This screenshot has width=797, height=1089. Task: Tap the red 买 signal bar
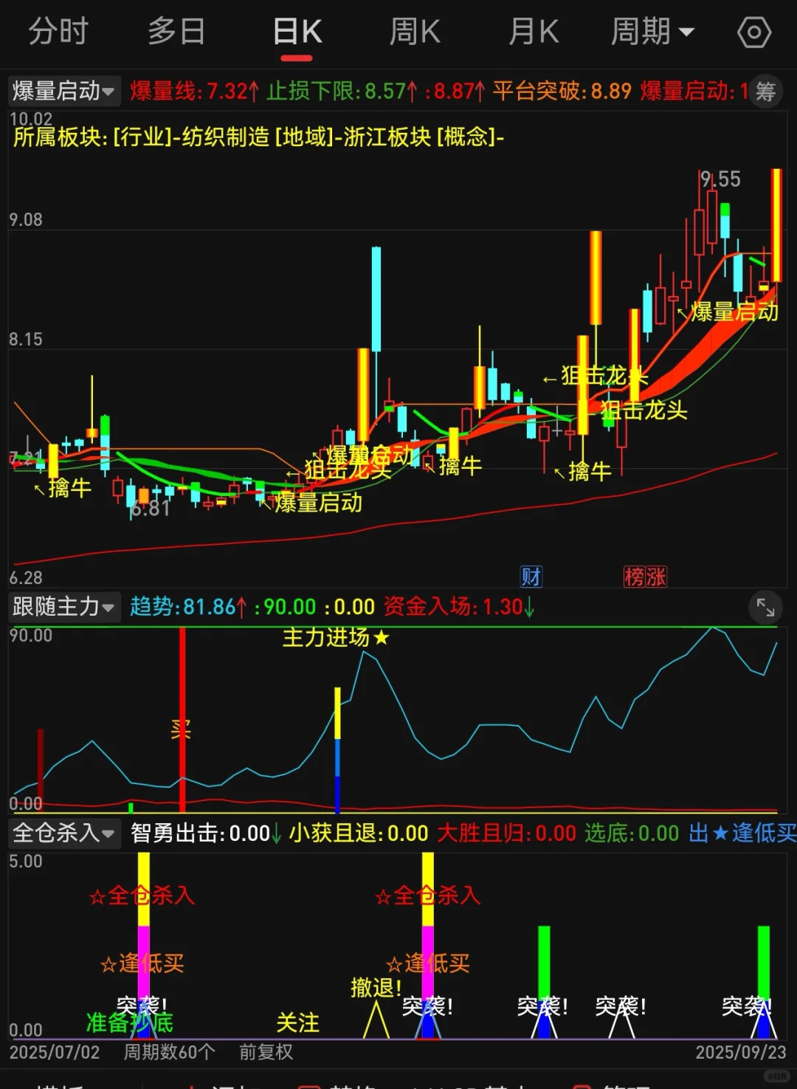point(182,720)
